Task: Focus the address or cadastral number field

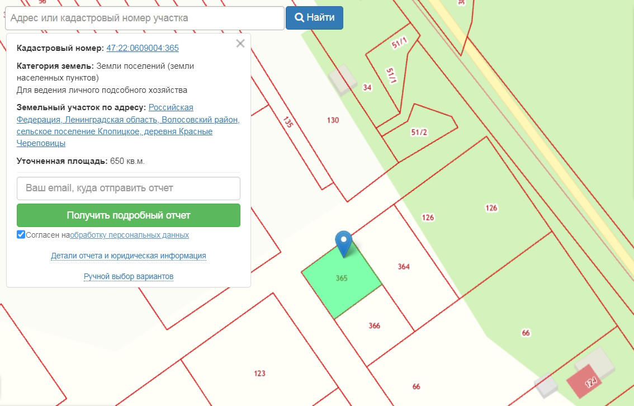Action: pos(145,18)
